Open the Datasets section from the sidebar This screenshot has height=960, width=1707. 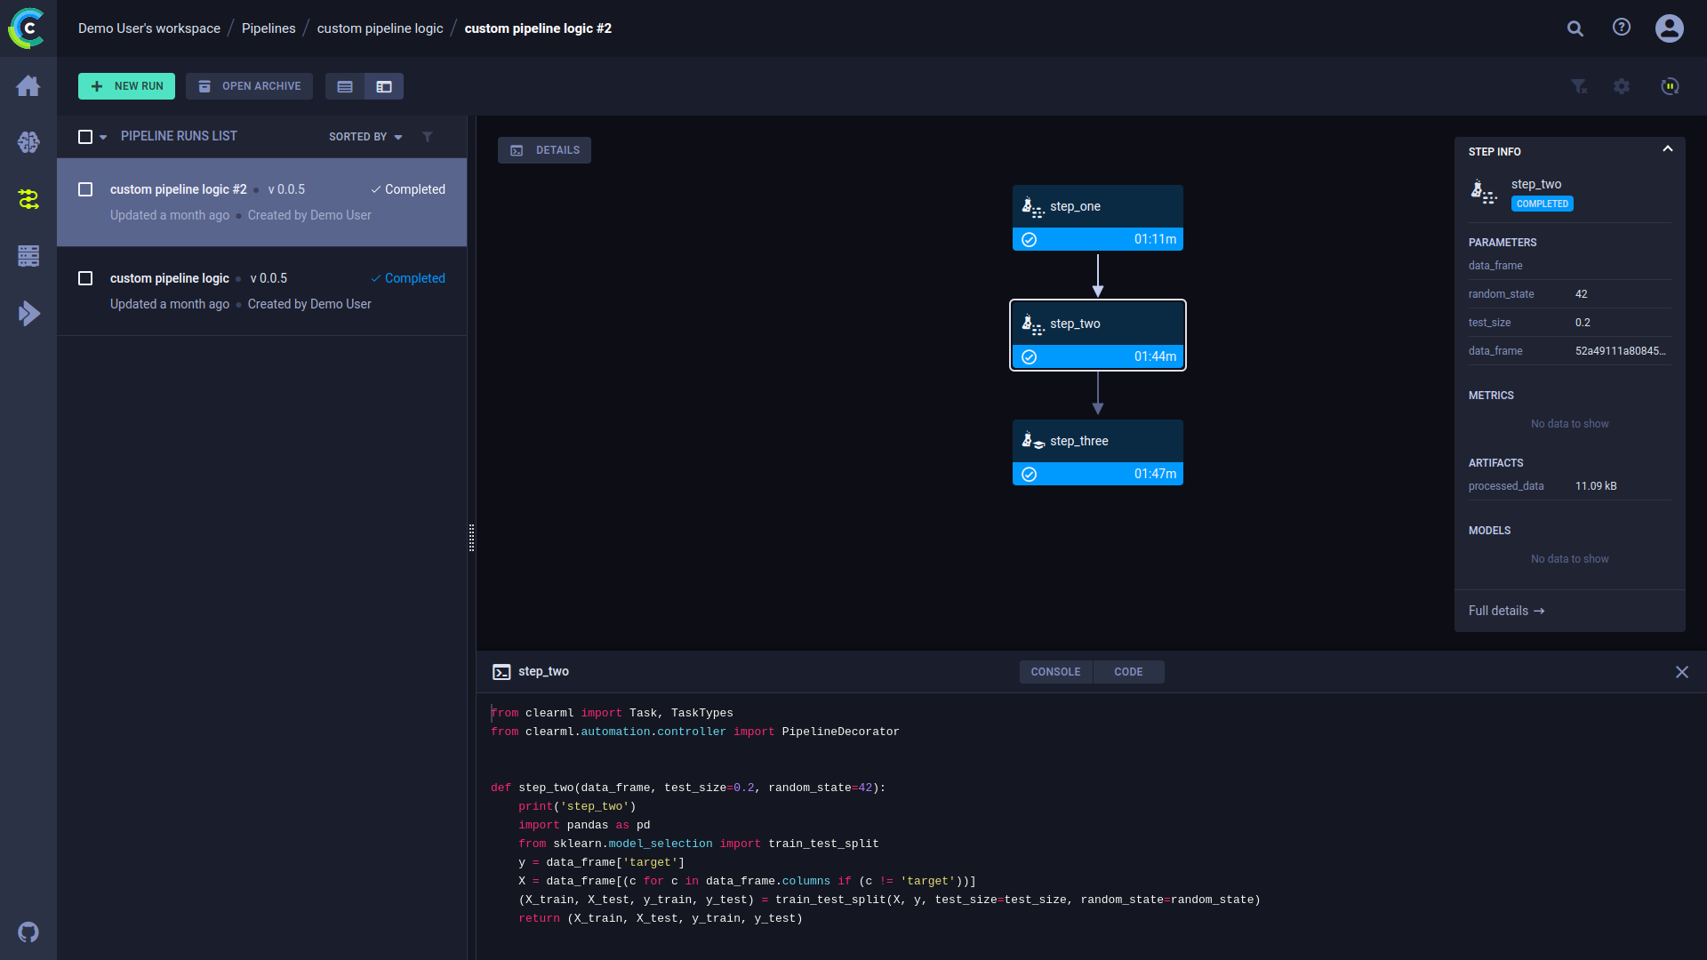28,256
